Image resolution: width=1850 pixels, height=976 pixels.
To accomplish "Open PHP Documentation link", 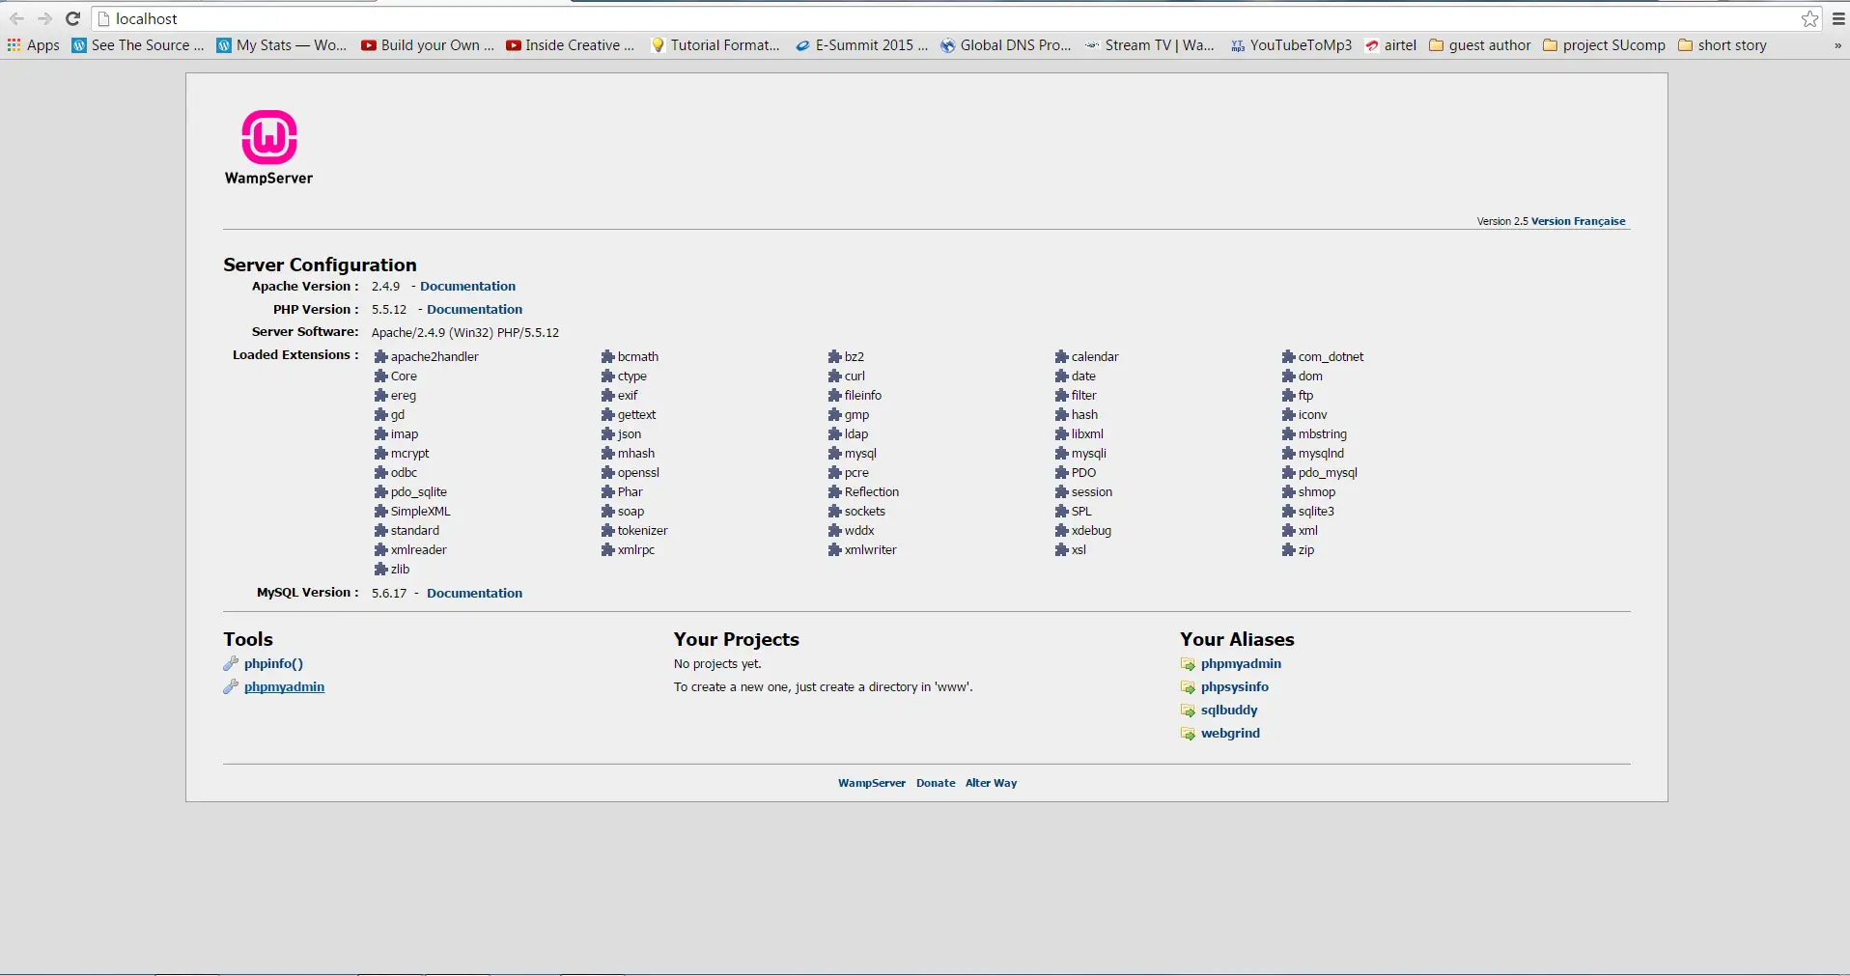I will [474, 309].
